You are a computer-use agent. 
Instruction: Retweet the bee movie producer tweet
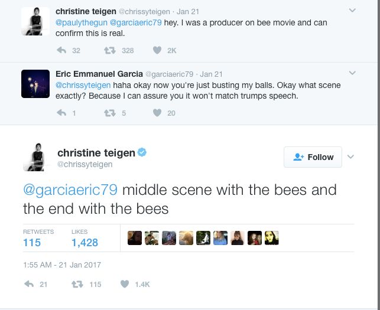pos(109,51)
